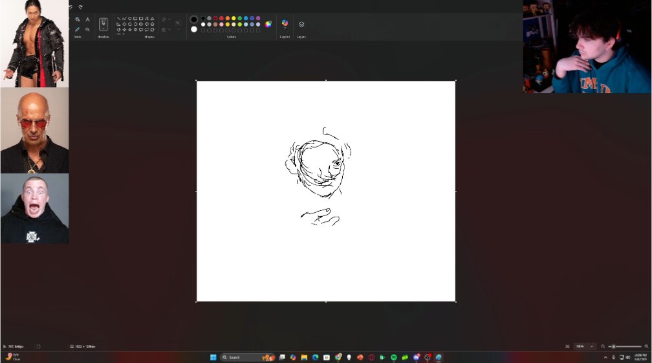Open File Explorer from the taskbar

(x=305, y=357)
